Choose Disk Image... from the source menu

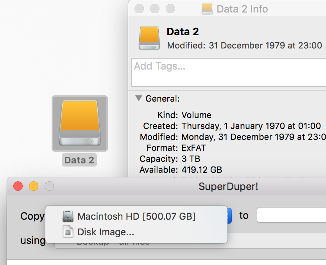pyautogui.click(x=136, y=232)
